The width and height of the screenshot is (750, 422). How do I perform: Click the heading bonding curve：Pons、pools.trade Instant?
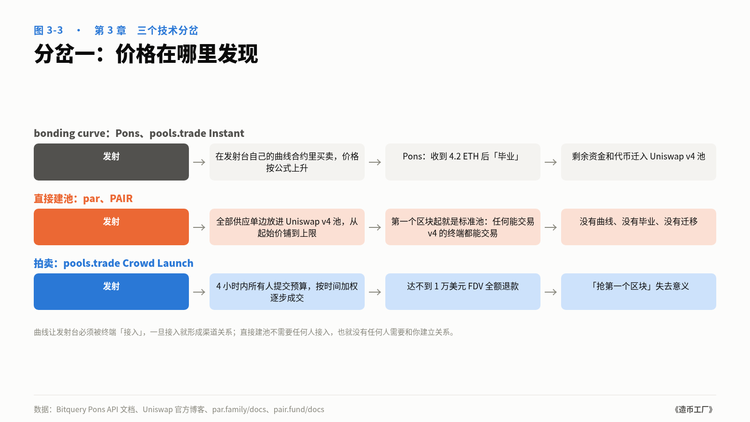(139, 133)
